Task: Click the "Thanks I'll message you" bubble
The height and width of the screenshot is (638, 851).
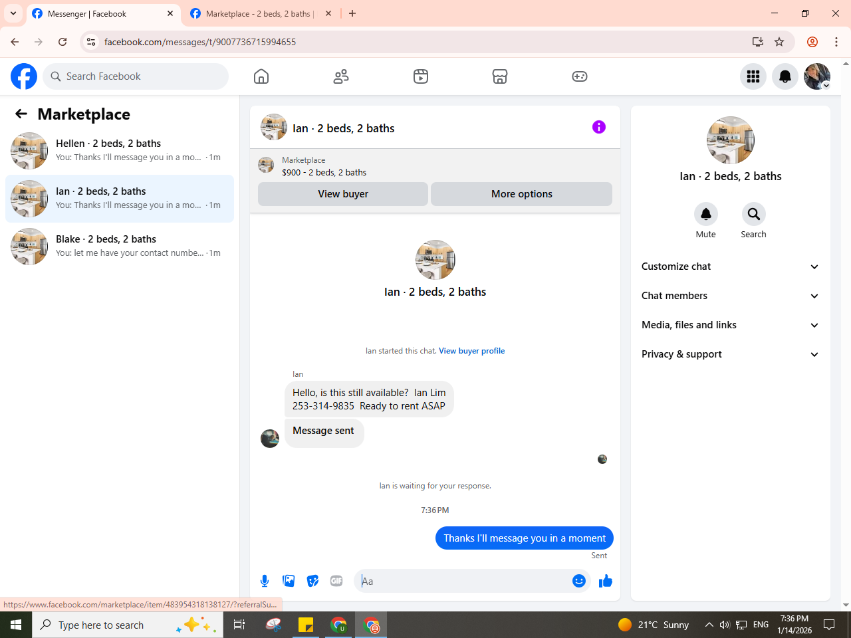Action: [x=525, y=538]
